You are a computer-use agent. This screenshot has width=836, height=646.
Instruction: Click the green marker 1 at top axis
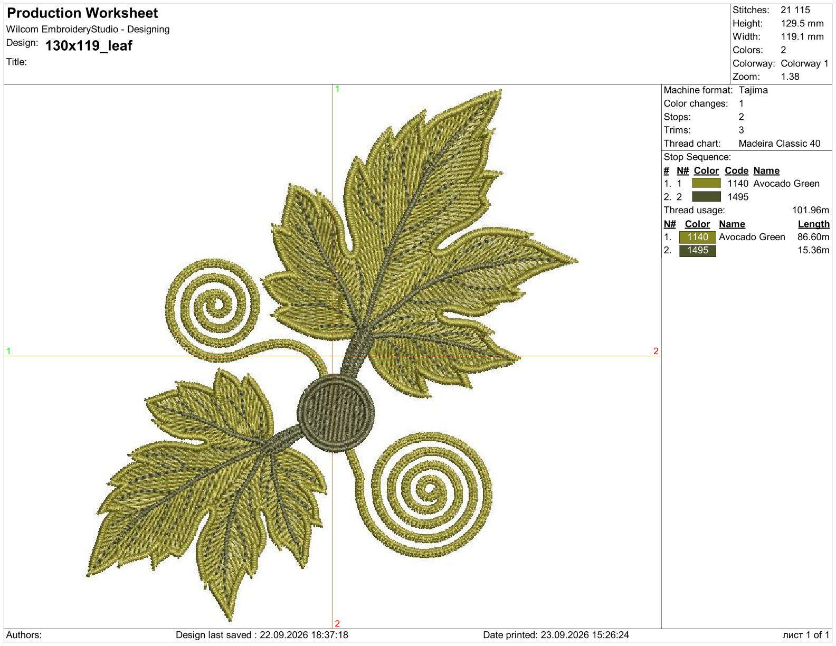[x=337, y=89]
